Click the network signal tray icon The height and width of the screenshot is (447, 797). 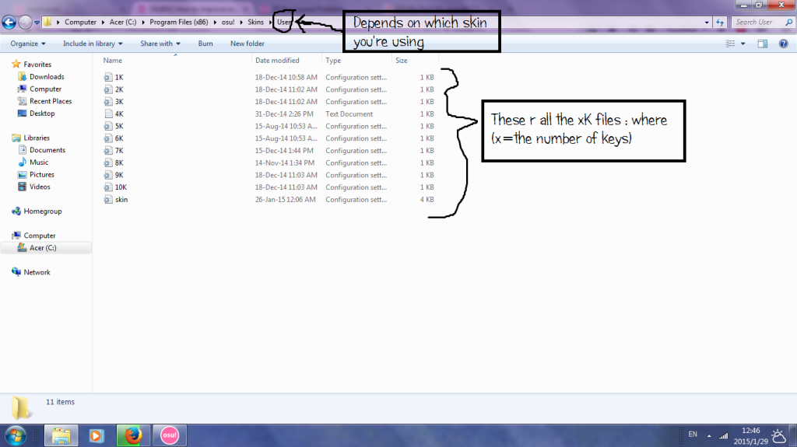[723, 435]
